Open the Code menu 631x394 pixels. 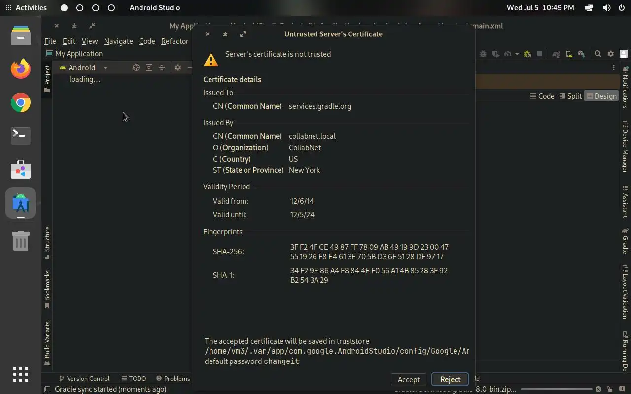pos(147,41)
